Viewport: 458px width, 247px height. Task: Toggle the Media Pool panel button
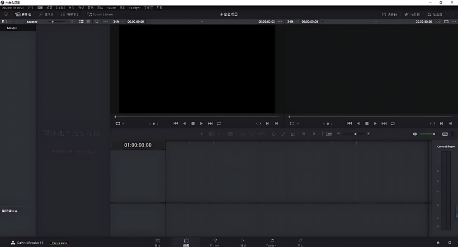click(23, 14)
